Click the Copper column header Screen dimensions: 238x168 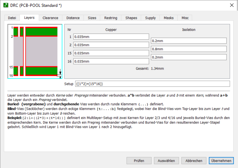point(111,29)
